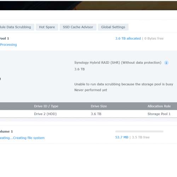This screenshot has height=177, width=177.
Task: Click 'Unable to run data scrubbing' message
Action: pos(124,84)
